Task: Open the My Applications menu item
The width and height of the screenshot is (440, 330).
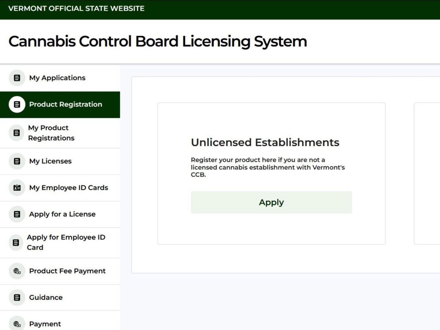Action: pyautogui.click(x=57, y=78)
